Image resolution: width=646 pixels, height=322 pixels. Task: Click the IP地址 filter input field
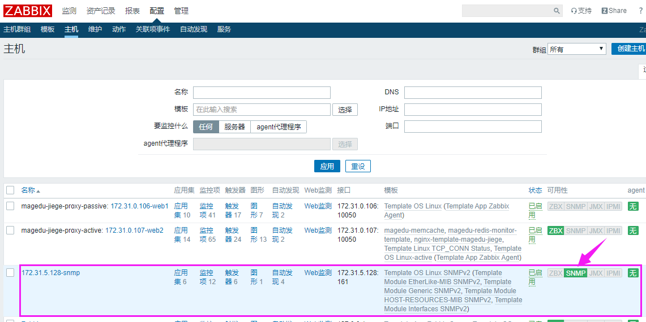pyautogui.click(x=473, y=110)
